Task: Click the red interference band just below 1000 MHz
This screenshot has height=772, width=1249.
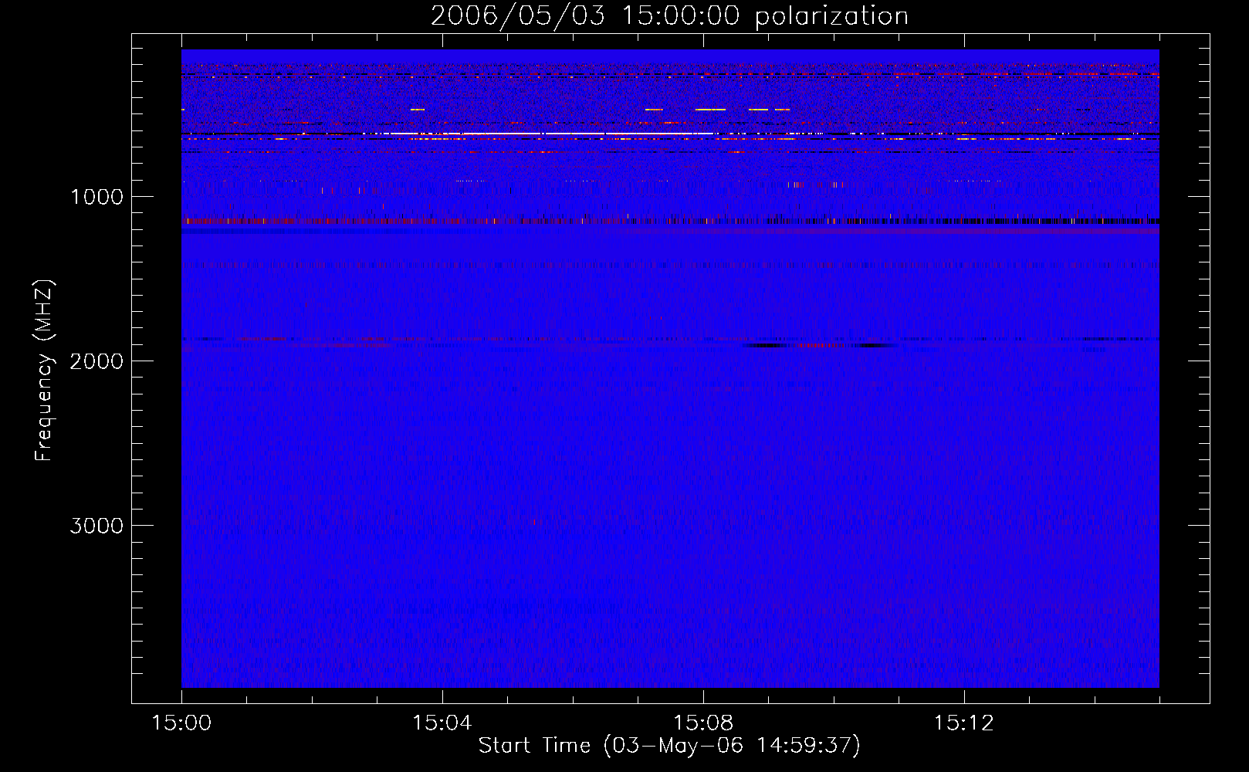Action: (x=670, y=222)
